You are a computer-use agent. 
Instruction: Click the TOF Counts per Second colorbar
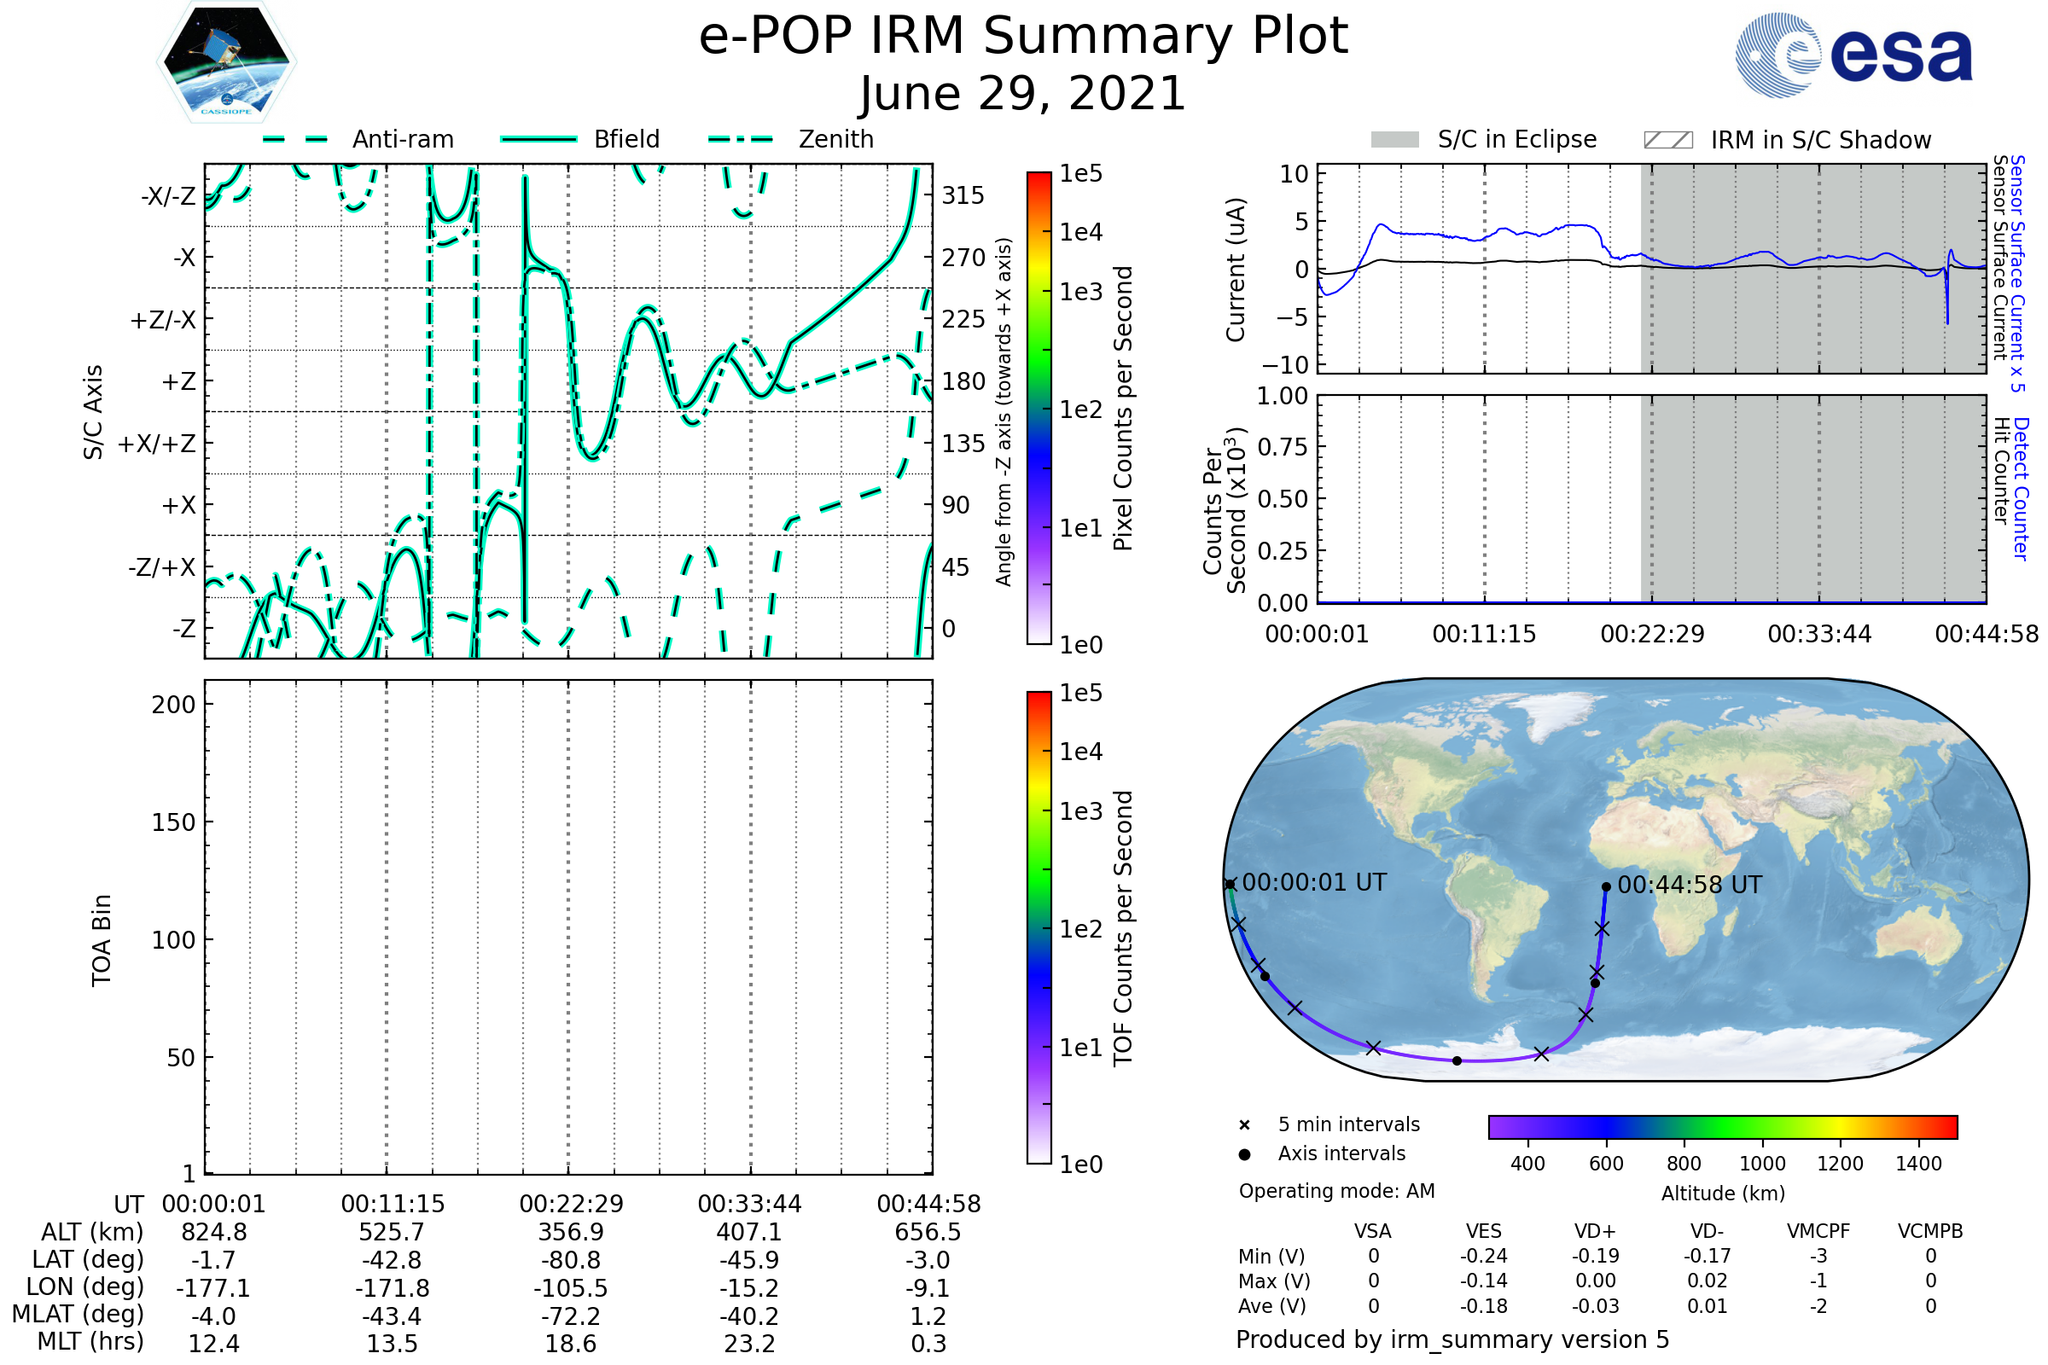(1039, 927)
